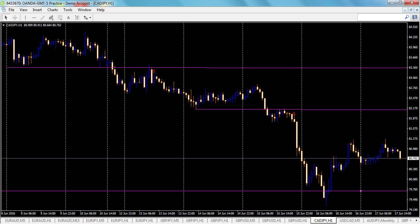420x224 pixels.
Task: Select the Text annotation tool
Action: click(68, 17)
